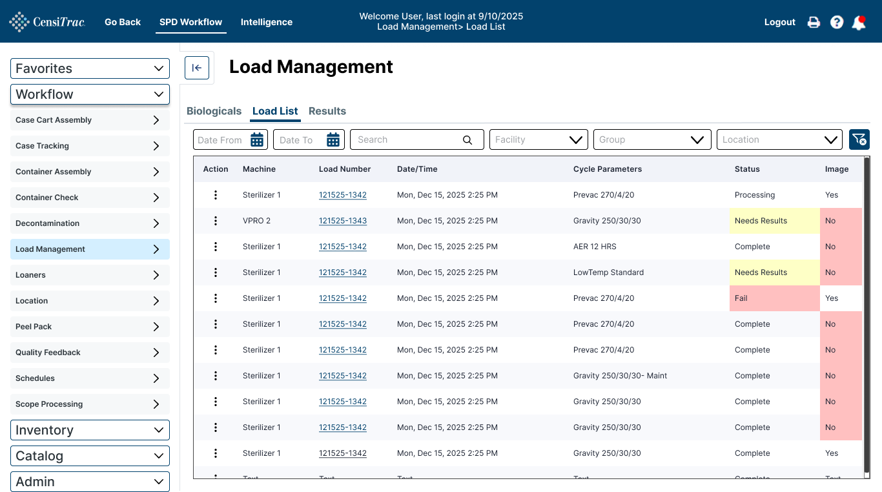This screenshot has width=882, height=492.
Task: Expand the Catalog section
Action: (x=90, y=456)
